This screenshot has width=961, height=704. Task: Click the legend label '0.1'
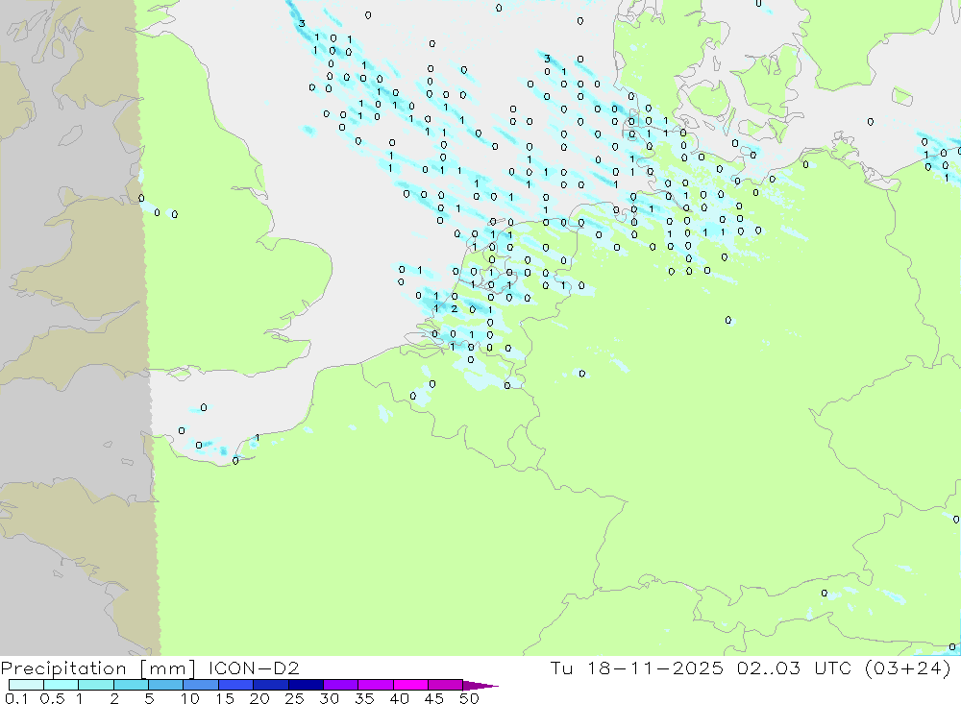(15, 698)
